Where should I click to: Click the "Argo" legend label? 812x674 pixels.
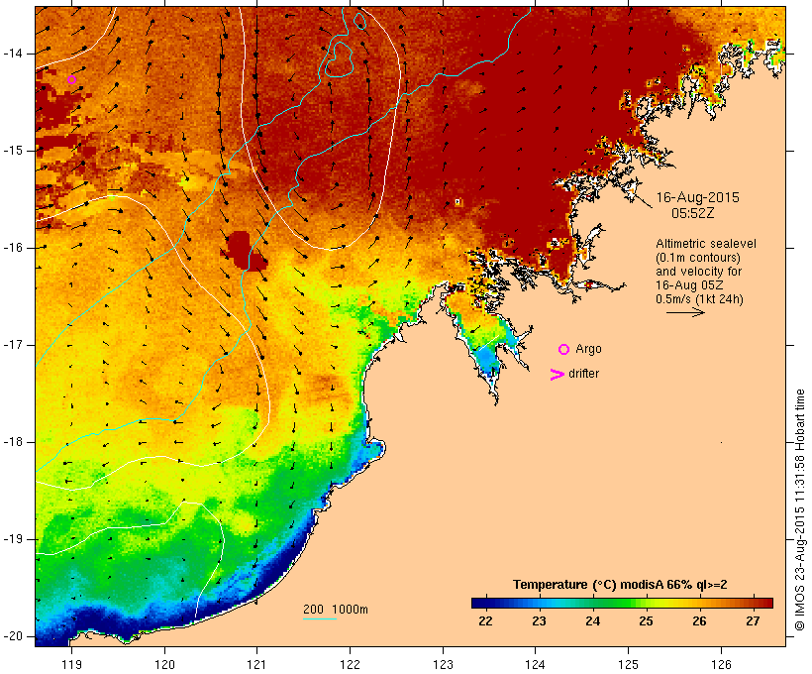[x=589, y=349]
